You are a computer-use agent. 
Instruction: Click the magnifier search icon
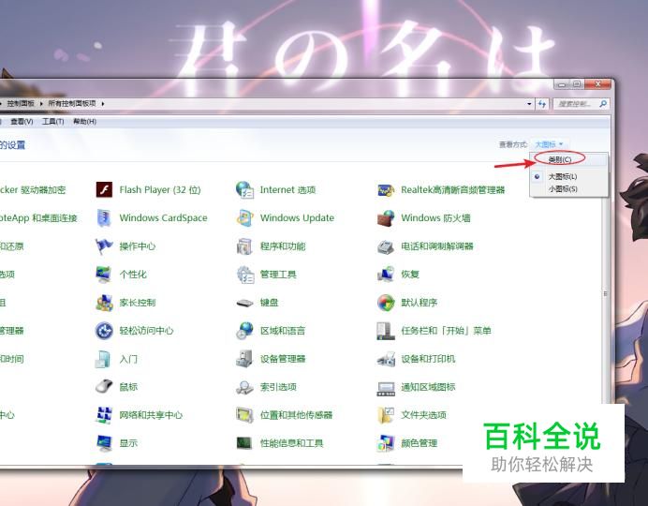[603, 104]
